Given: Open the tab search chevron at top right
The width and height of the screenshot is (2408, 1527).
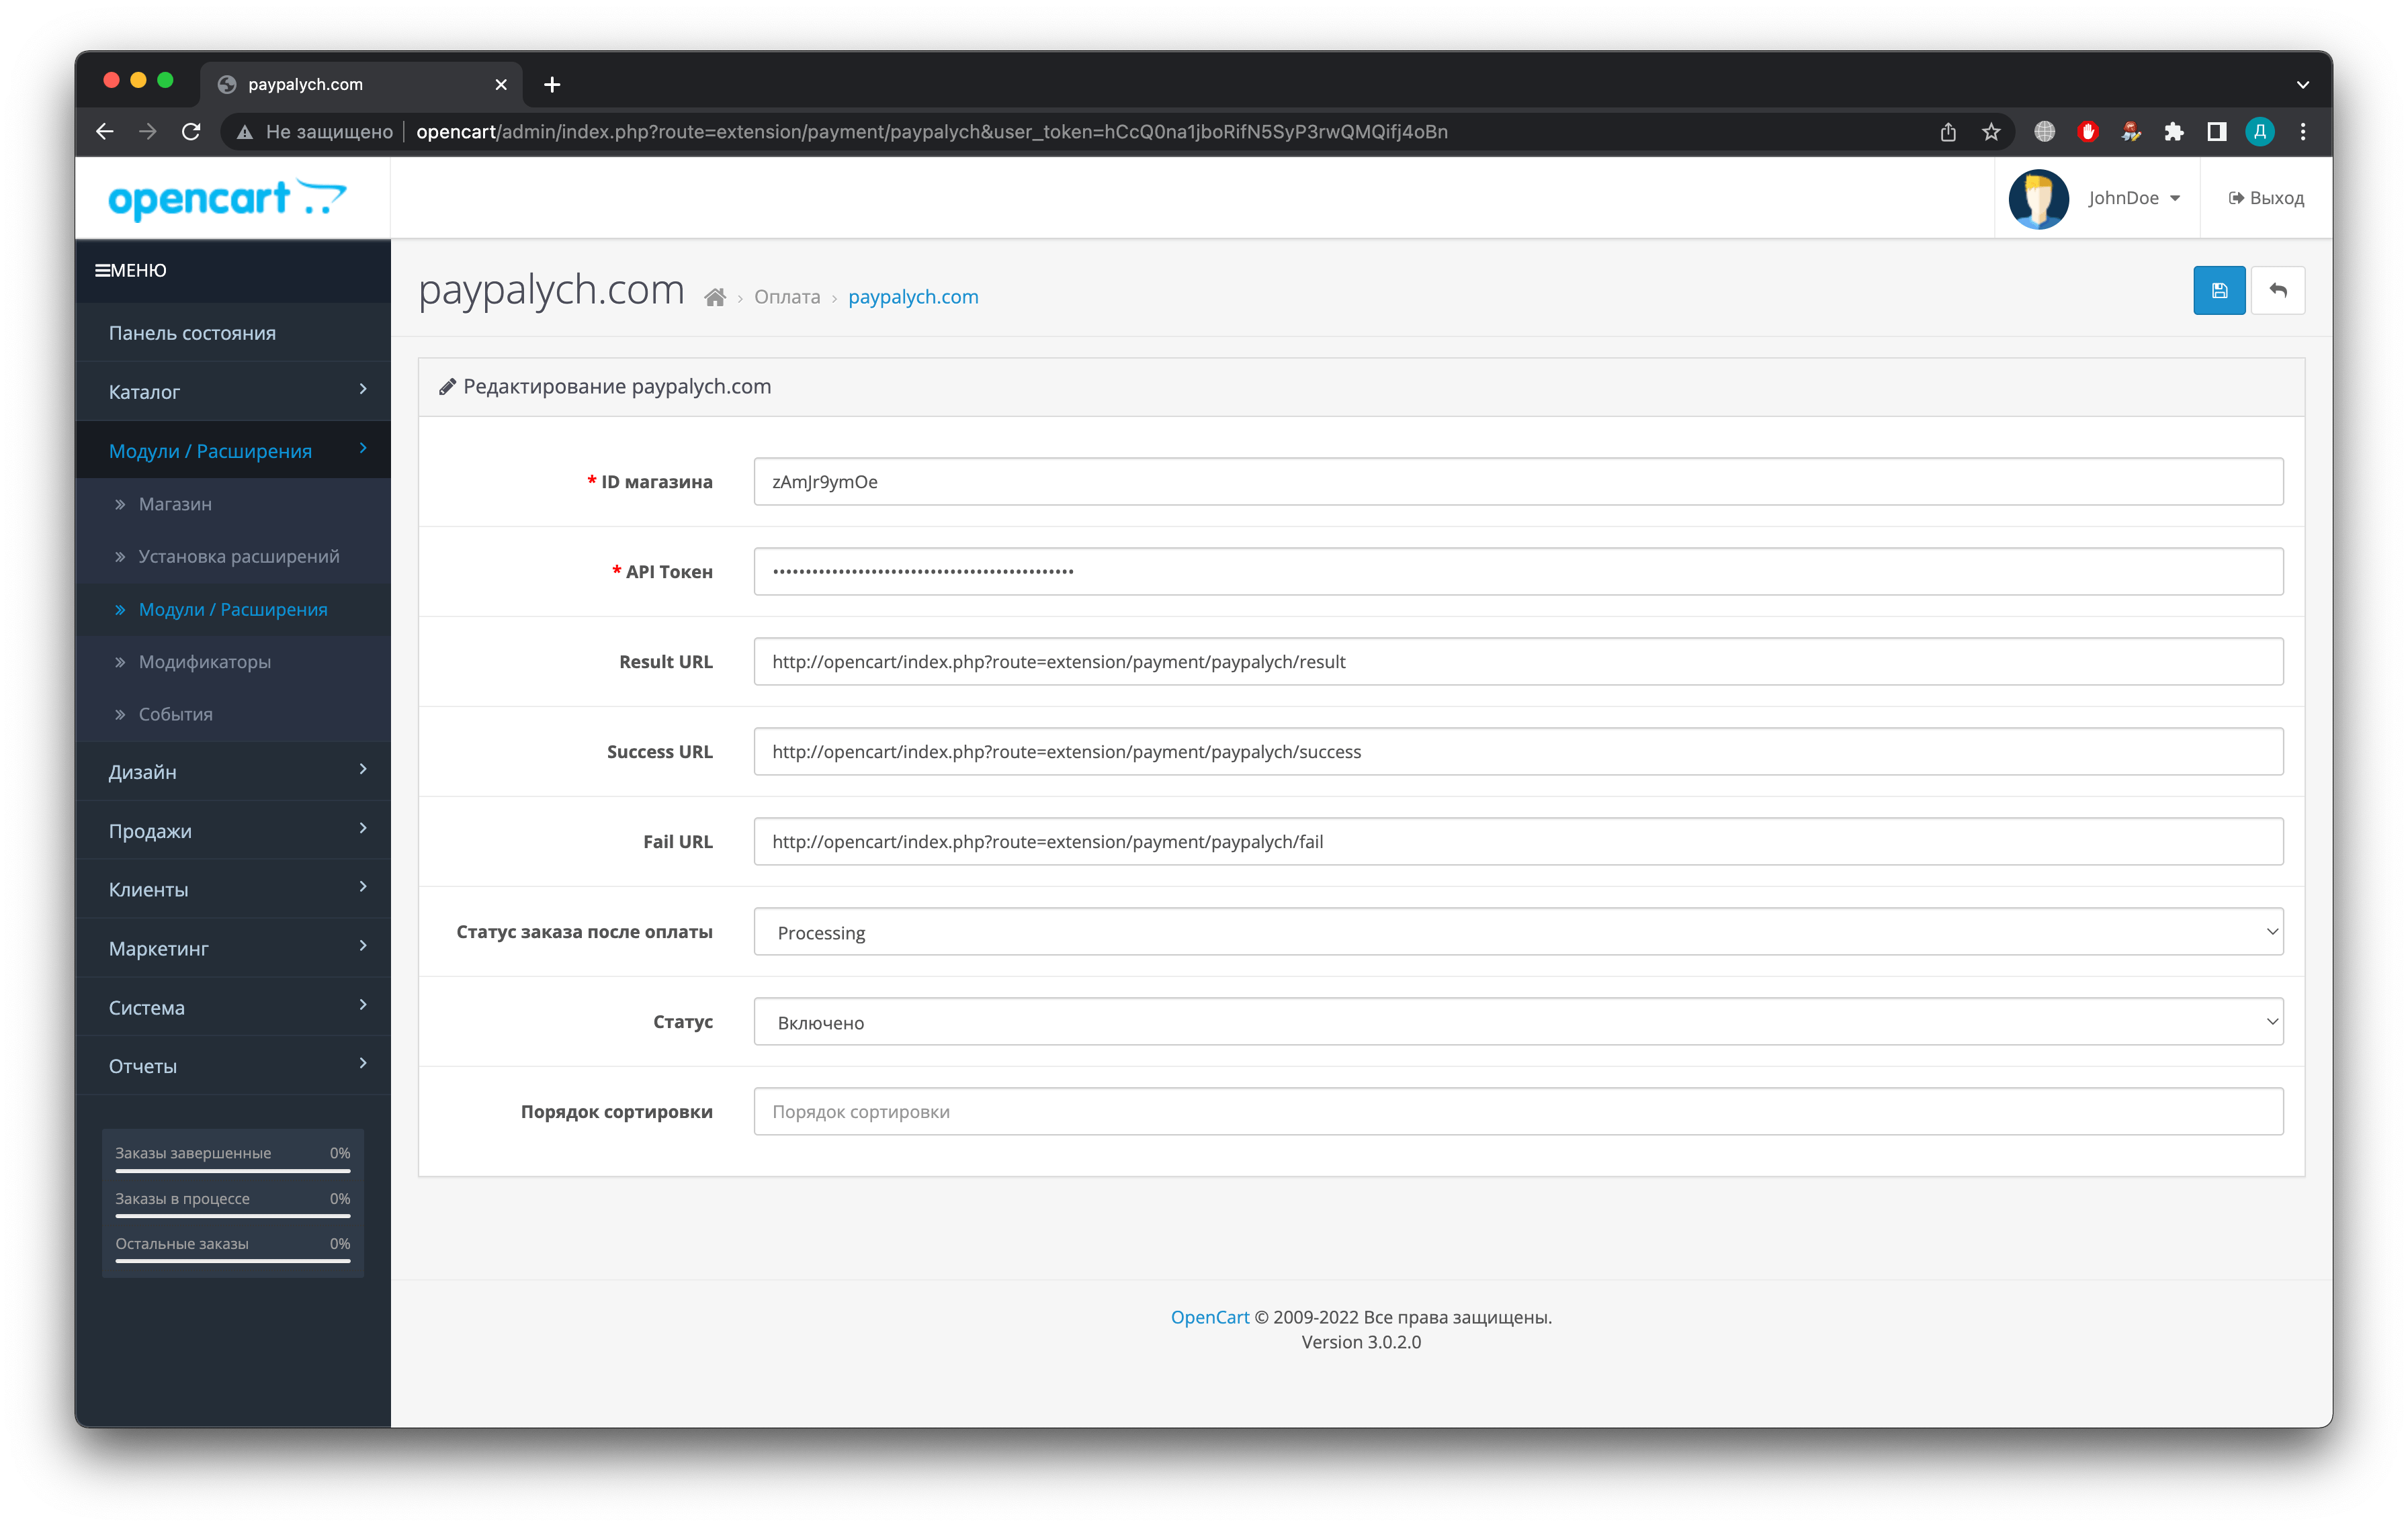Looking at the screenshot, I should [x=2303, y=85].
